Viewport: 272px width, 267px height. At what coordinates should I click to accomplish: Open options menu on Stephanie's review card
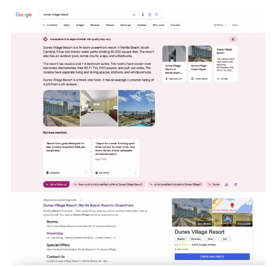86,173
